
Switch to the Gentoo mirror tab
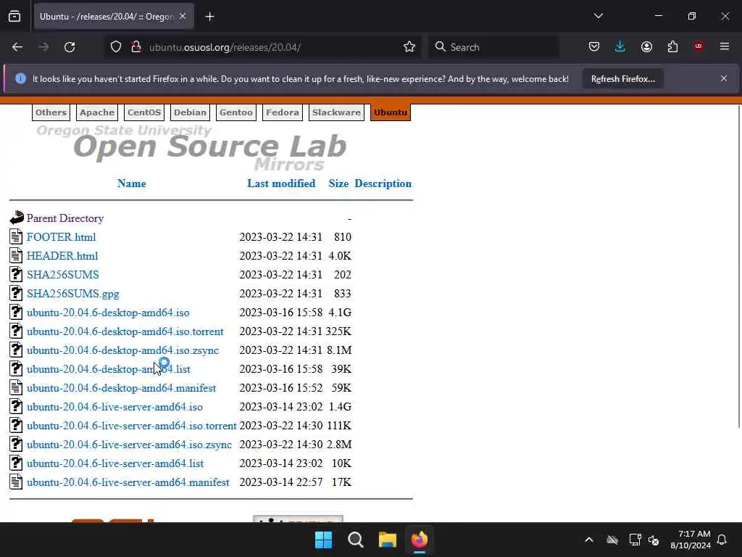click(x=235, y=112)
